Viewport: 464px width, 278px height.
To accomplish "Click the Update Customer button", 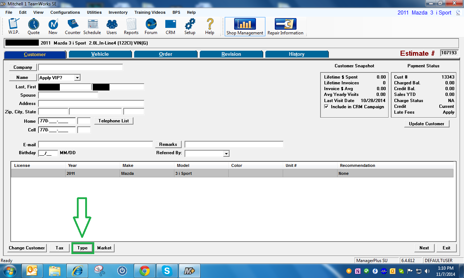I will click(427, 124).
